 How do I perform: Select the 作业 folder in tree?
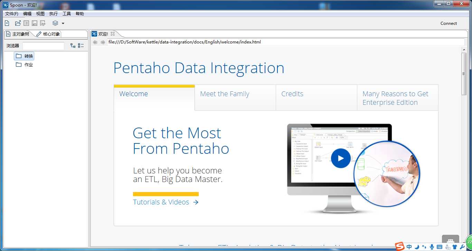click(x=24, y=64)
